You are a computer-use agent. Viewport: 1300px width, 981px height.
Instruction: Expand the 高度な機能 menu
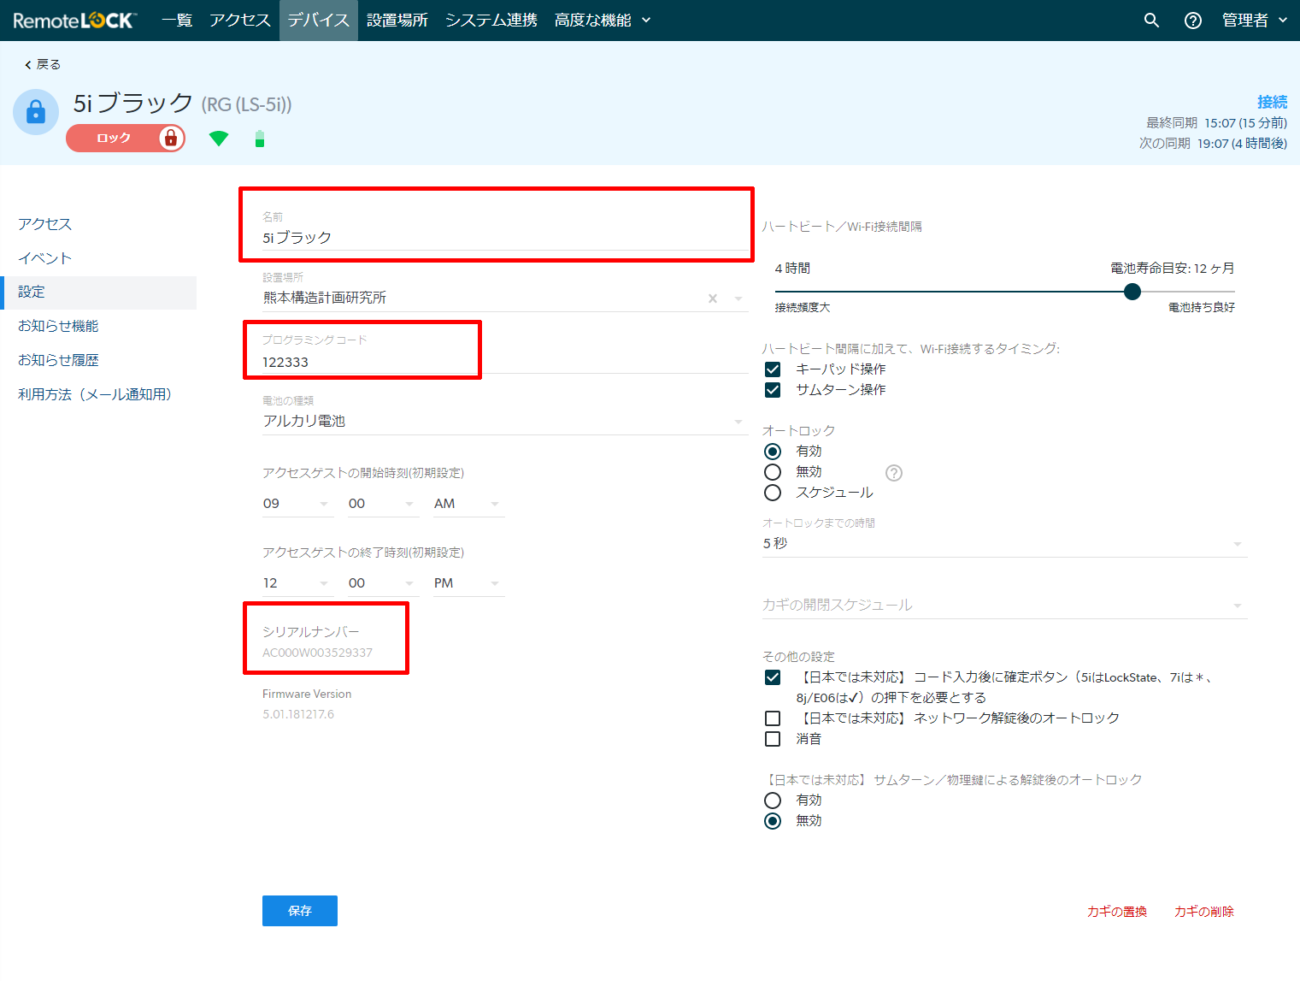click(603, 21)
